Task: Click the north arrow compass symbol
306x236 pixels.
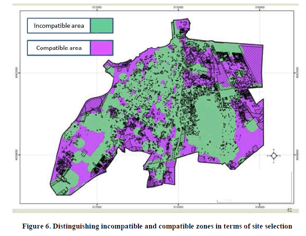Action: coord(274,155)
